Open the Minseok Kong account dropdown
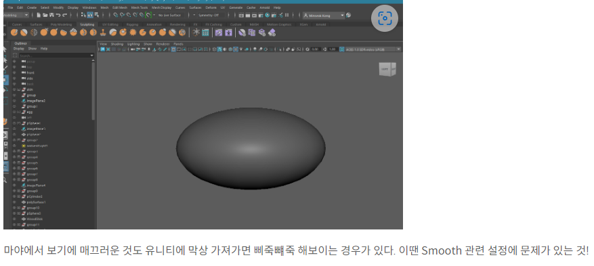The height and width of the screenshot is (266, 594). (x=324, y=15)
